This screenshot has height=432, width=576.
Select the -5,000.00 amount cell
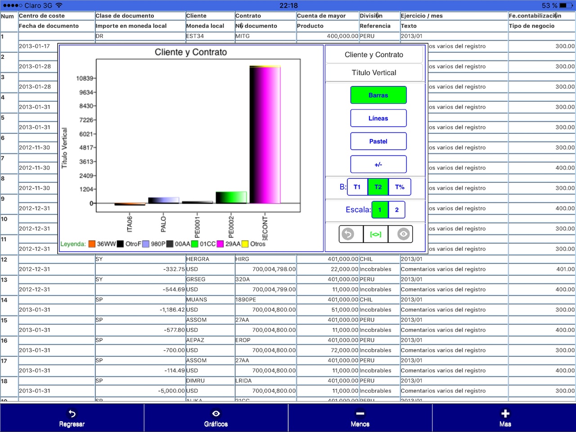pos(140,391)
